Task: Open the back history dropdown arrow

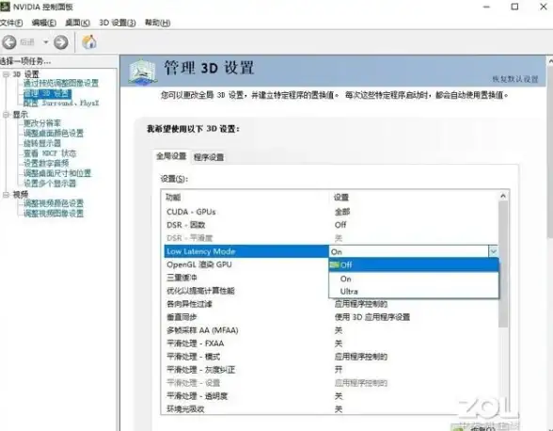Action: 46,42
